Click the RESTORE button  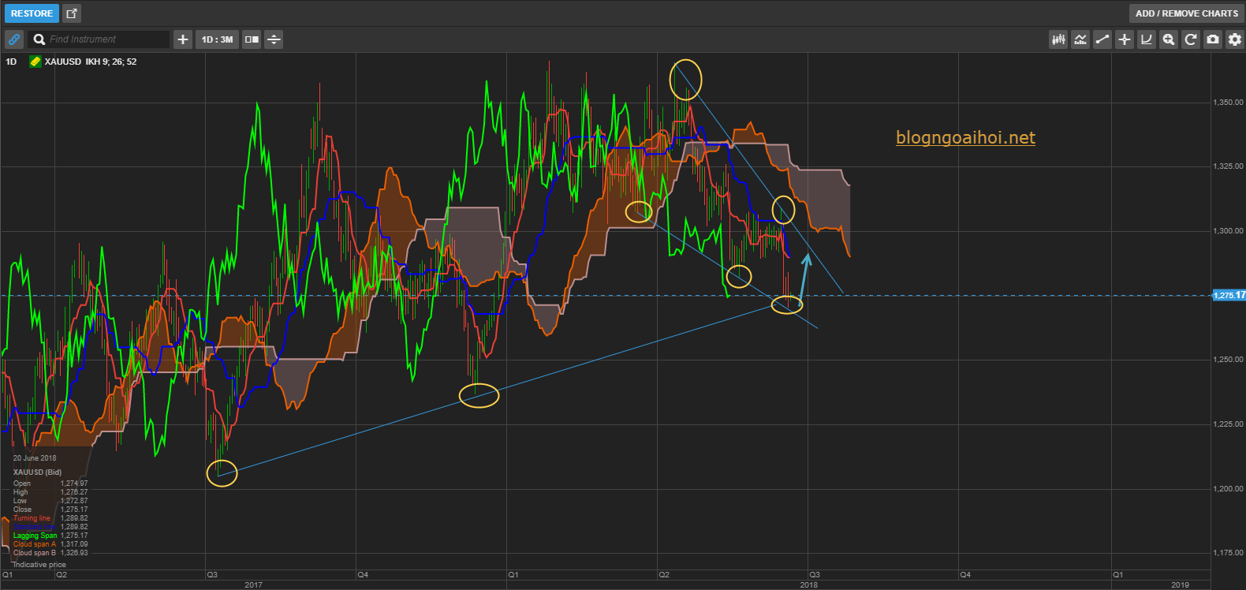click(32, 13)
